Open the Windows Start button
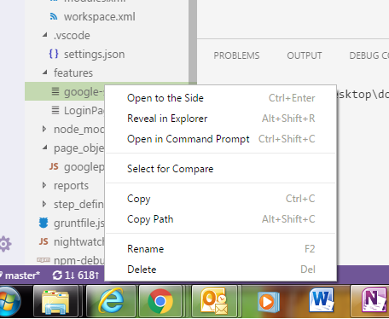The image size is (389, 319). (x=9, y=301)
